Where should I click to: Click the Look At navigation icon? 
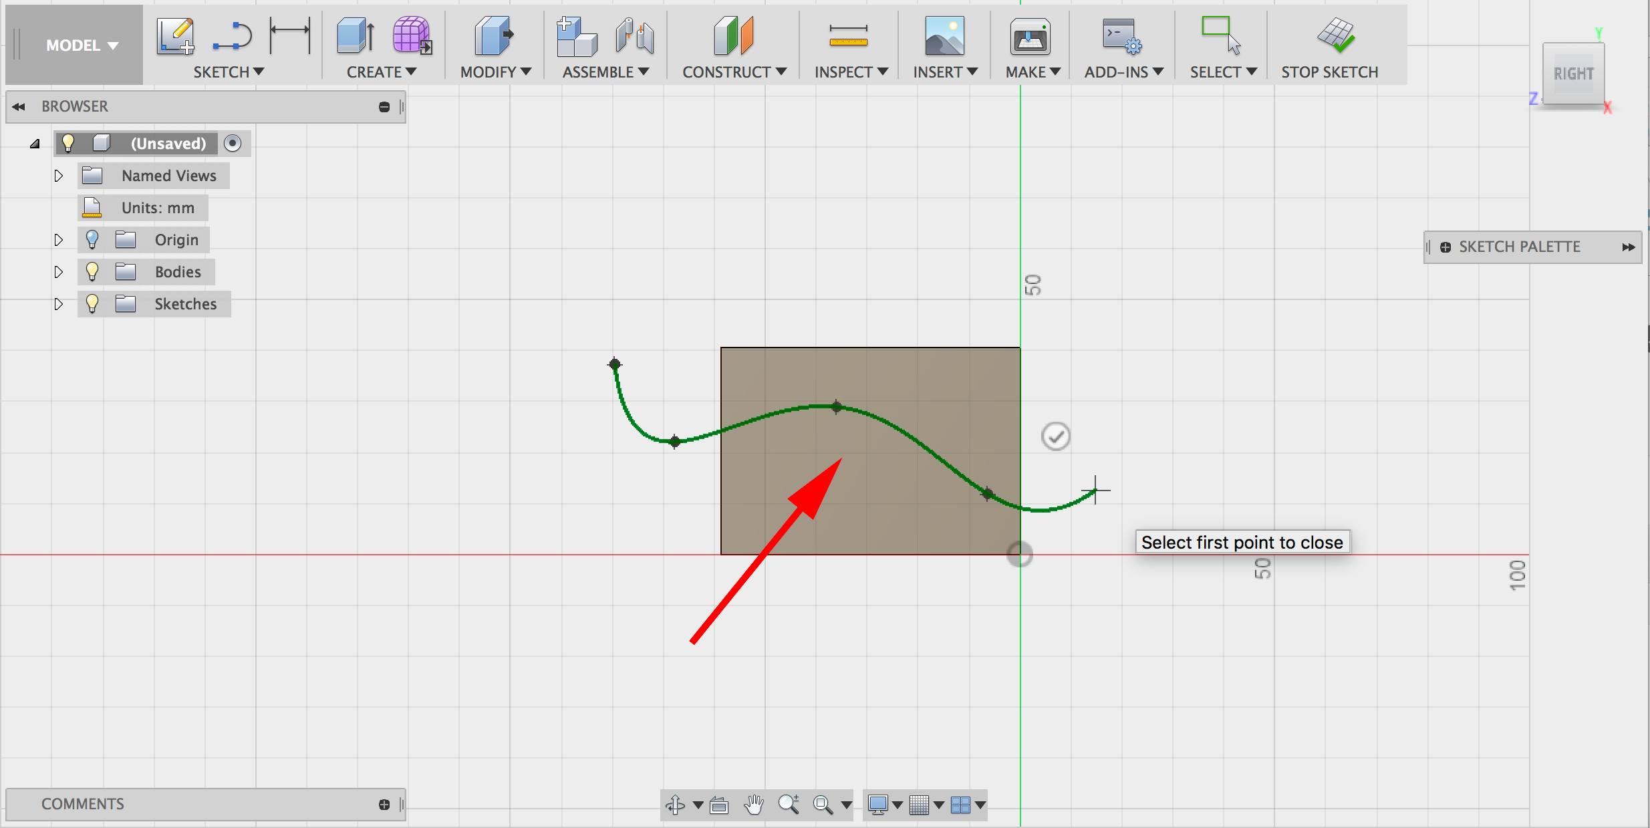click(x=719, y=805)
